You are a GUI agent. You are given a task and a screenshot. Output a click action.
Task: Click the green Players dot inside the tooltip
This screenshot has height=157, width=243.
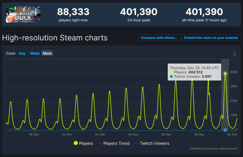[172, 72]
